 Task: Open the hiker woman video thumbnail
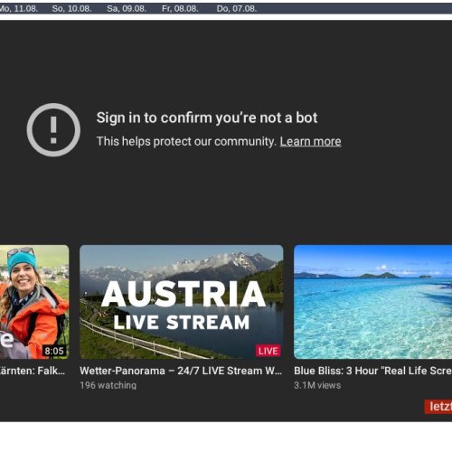click(34, 302)
